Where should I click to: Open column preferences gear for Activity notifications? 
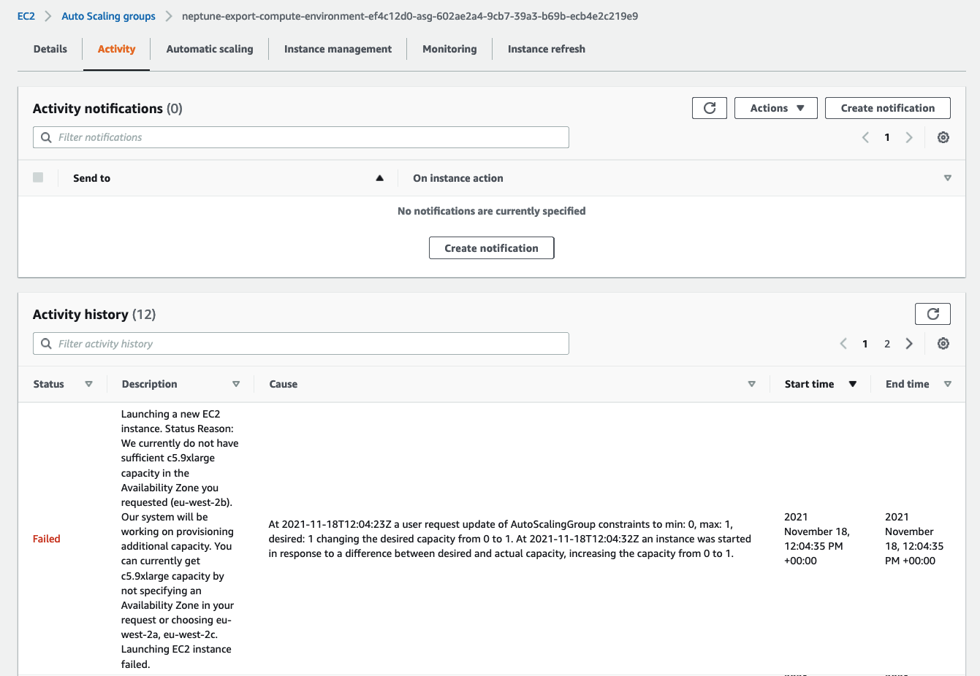[943, 137]
